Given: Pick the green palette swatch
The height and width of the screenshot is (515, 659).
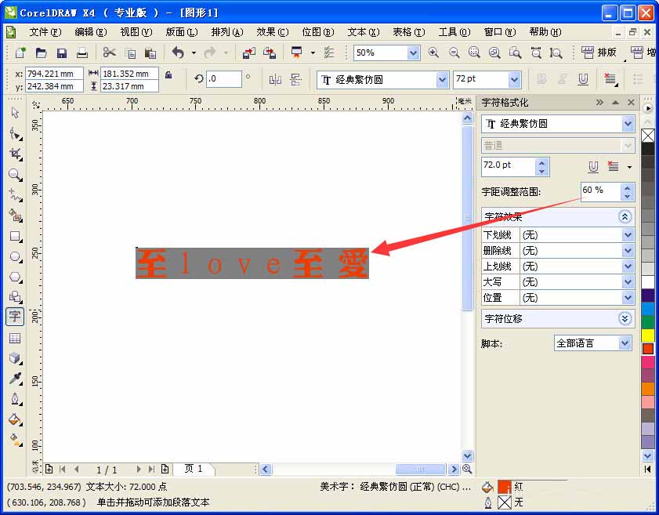Looking at the screenshot, I should tap(648, 322).
